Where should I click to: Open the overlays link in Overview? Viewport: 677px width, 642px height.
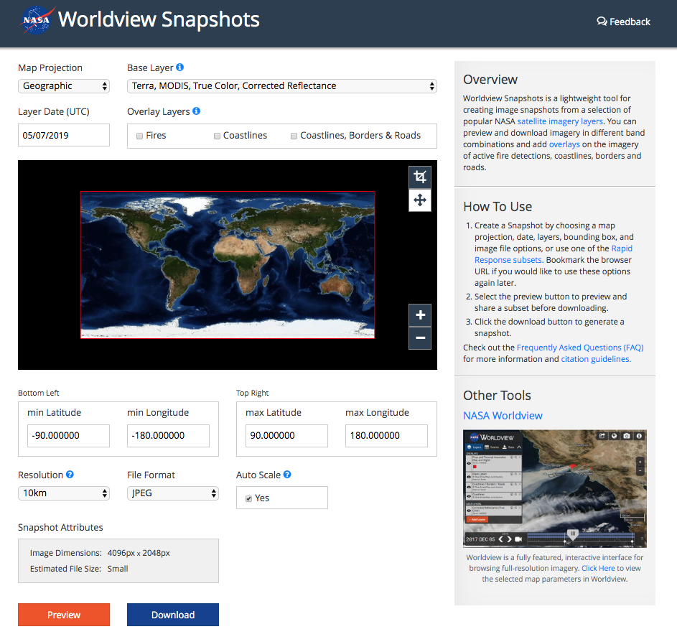coord(564,144)
